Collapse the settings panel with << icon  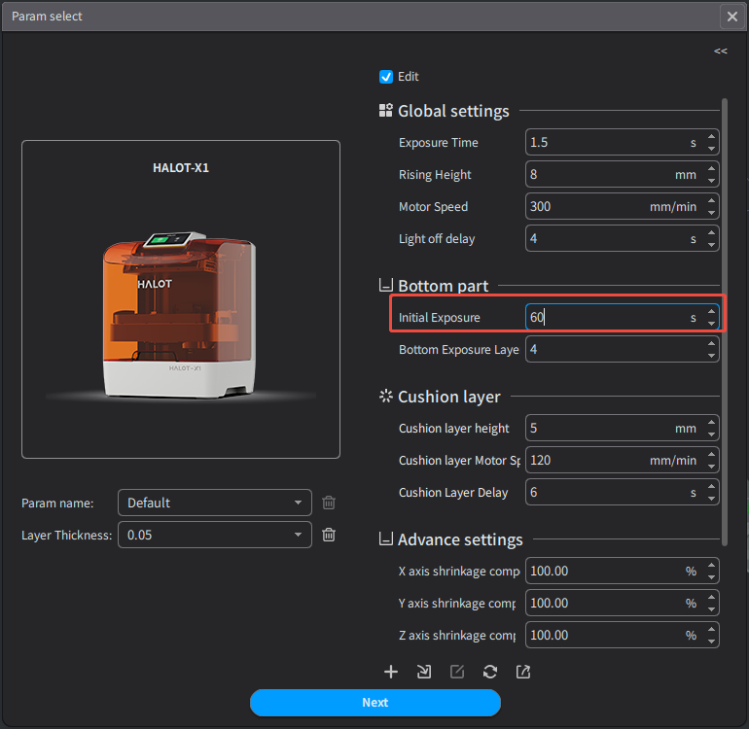[720, 51]
